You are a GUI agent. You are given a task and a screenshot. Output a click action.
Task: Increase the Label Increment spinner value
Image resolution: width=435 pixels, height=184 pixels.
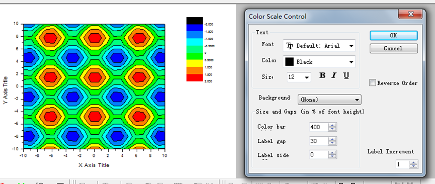coord(413,162)
